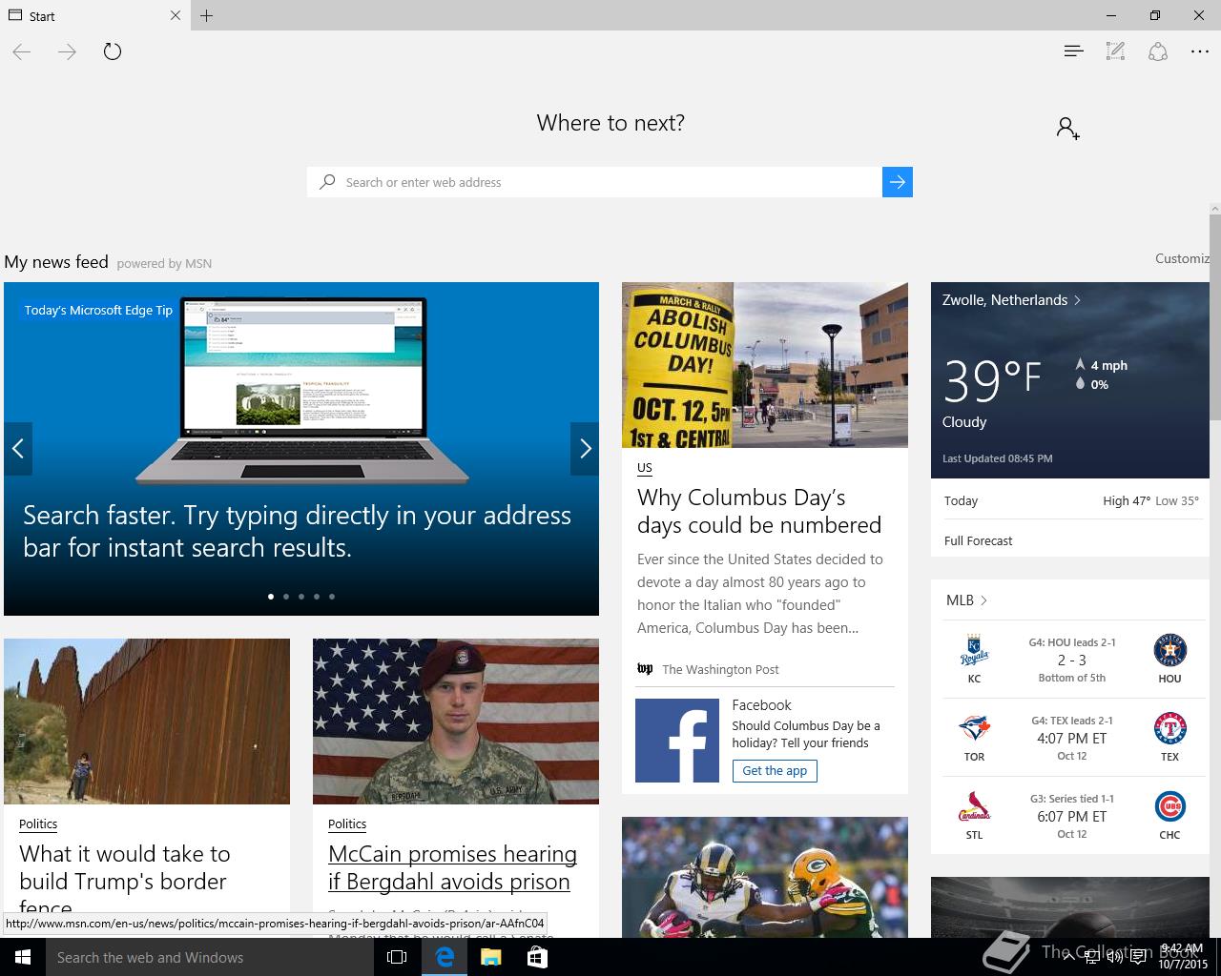Click the Facebook logo thumbnail
This screenshot has width=1221, height=976.
pyautogui.click(x=677, y=741)
